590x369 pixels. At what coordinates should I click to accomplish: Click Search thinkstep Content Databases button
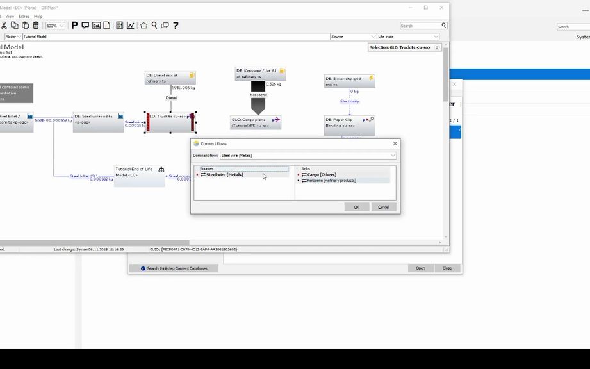pyautogui.click(x=174, y=268)
